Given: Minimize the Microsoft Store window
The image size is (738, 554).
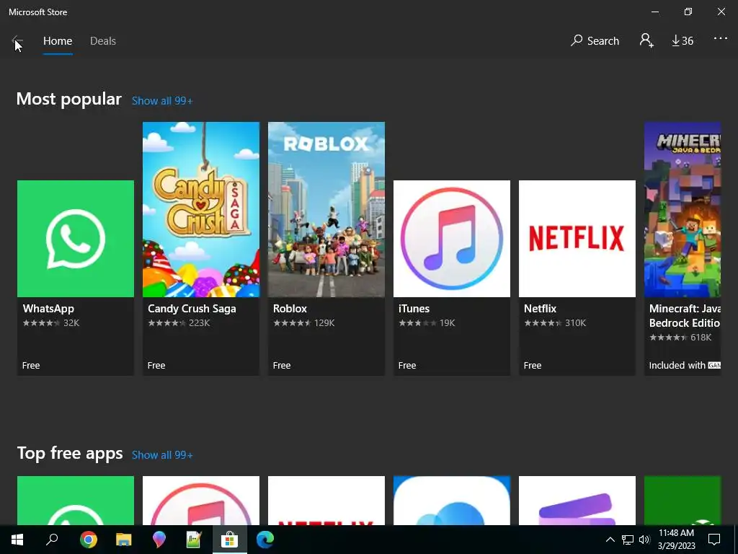Looking at the screenshot, I should (x=654, y=12).
